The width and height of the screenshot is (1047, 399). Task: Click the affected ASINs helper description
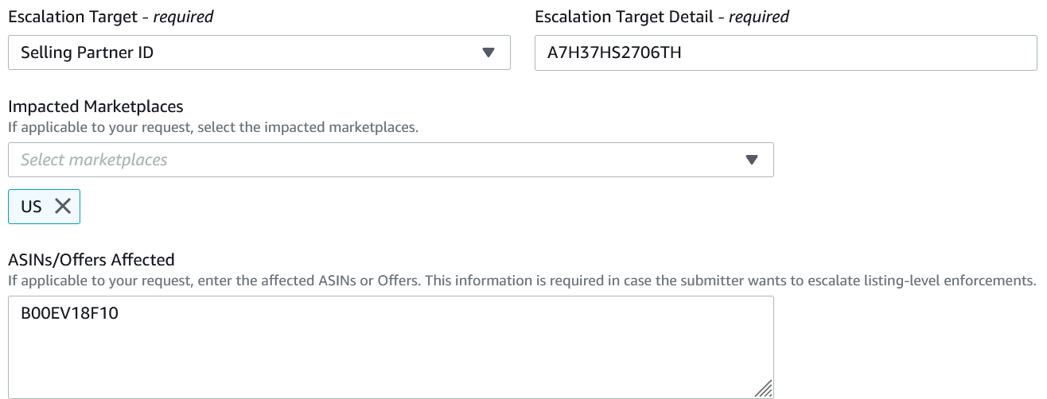(x=521, y=280)
